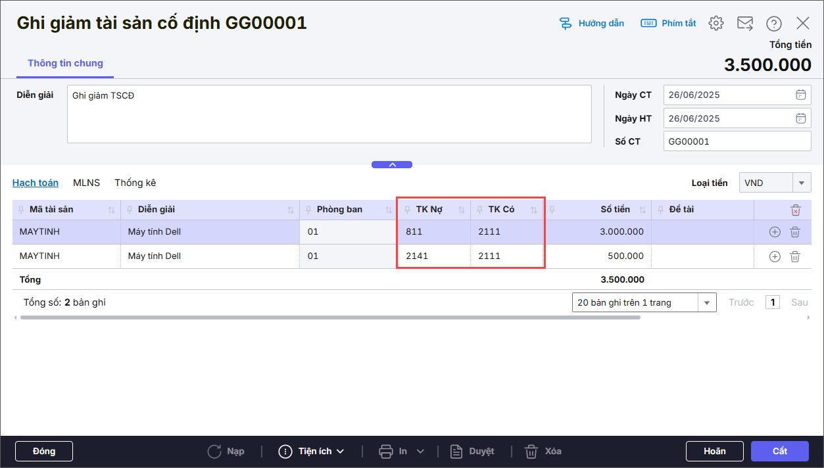This screenshot has width=824, height=468.
Task: Open the settings gear icon
Action: click(x=715, y=24)
